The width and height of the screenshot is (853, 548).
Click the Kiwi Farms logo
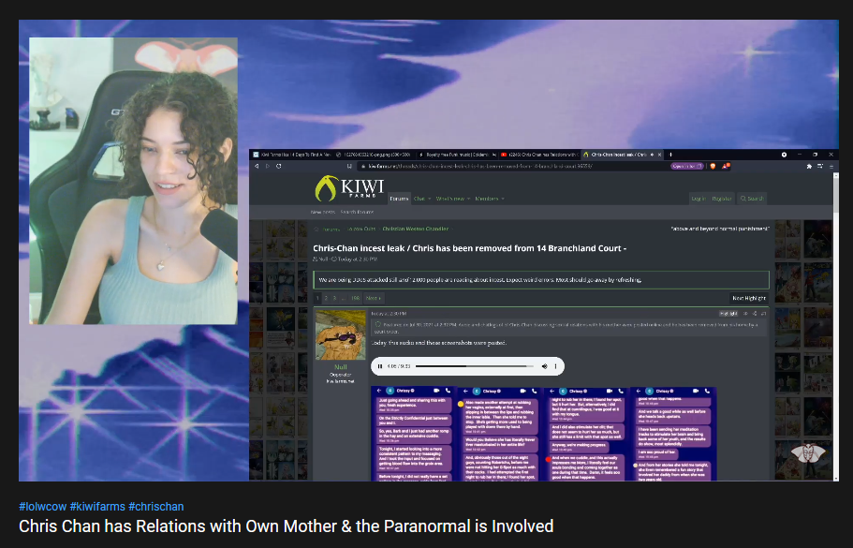pos(349,187)
